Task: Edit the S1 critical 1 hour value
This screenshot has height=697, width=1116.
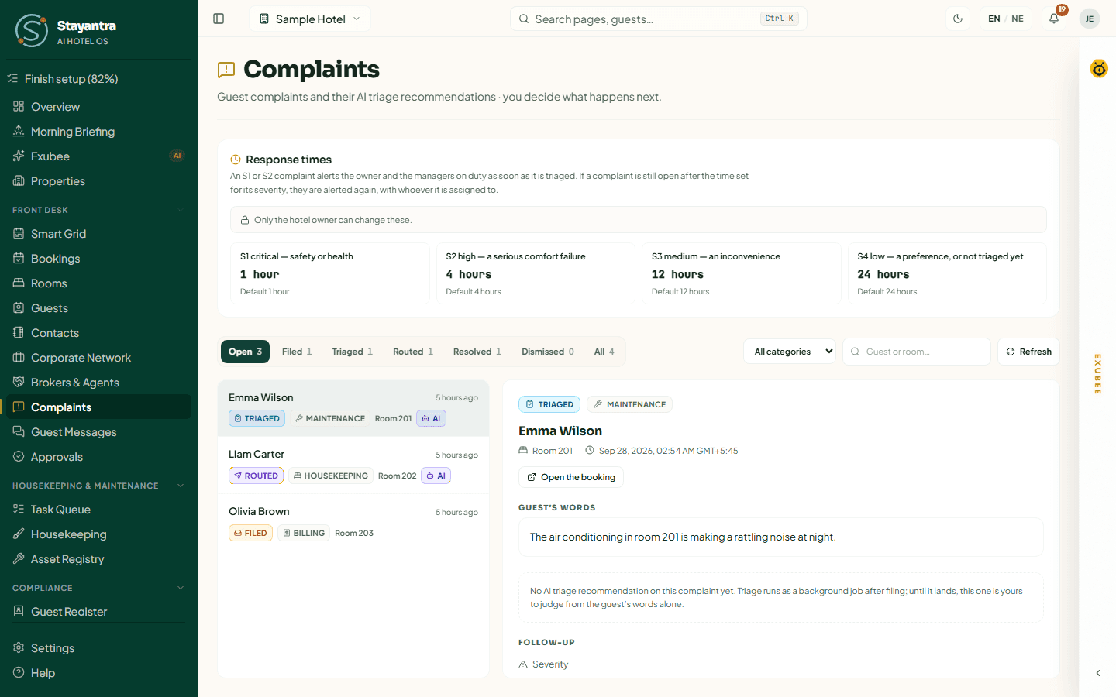Action: [x=260, y=274]
